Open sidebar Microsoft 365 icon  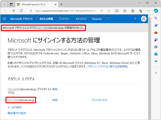point(156,47)
